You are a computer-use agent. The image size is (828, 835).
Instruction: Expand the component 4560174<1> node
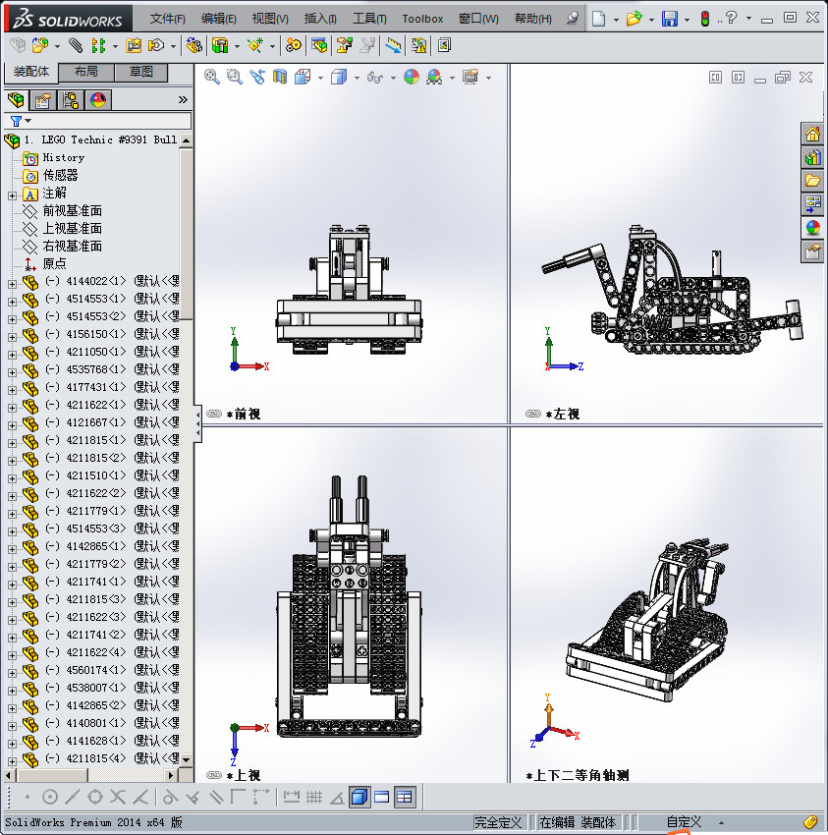pyautogui.click(x=12, y=673)
